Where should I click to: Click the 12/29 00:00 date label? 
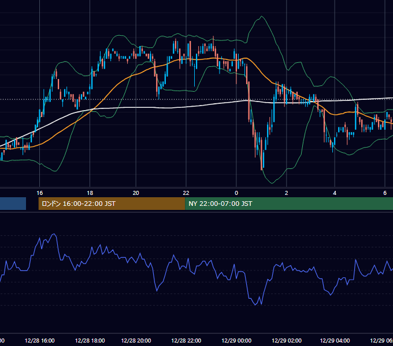pyautogui.click(x=236, y=340)
